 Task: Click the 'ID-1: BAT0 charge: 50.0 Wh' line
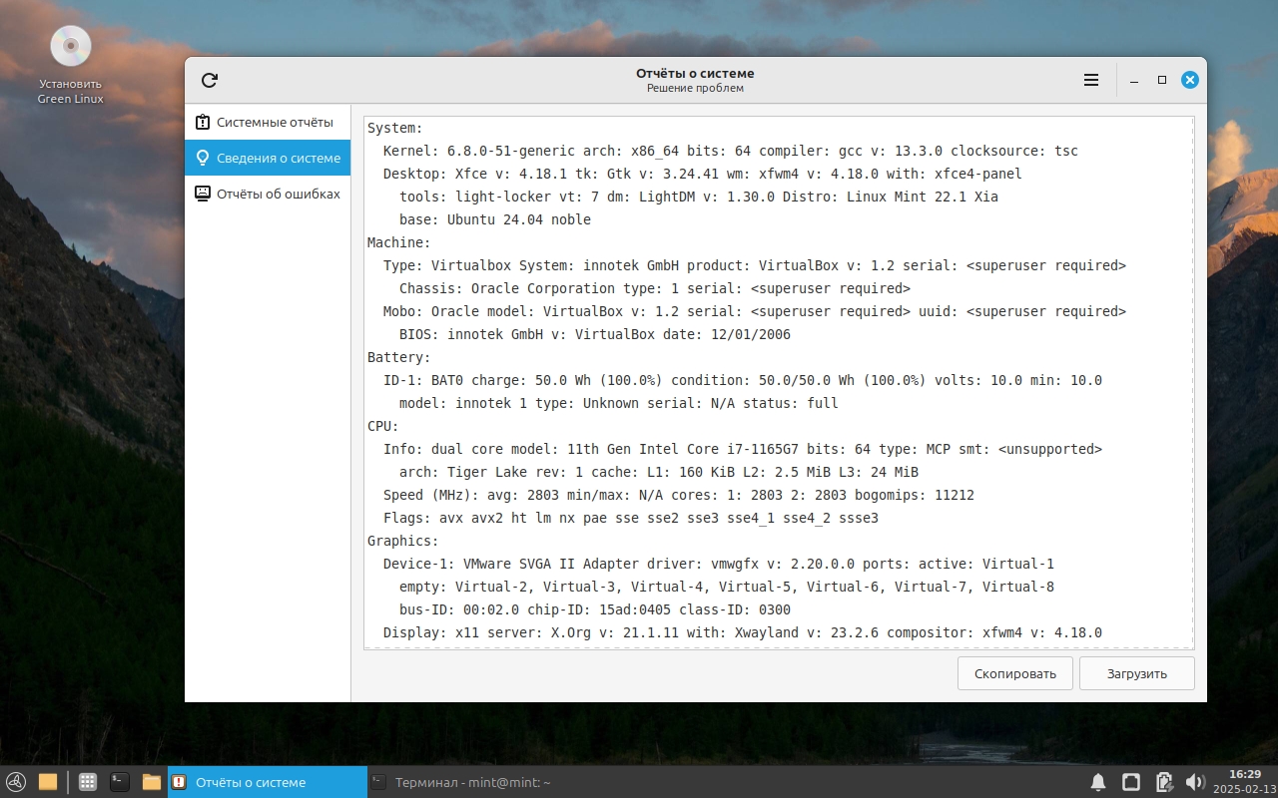[743, 380]
